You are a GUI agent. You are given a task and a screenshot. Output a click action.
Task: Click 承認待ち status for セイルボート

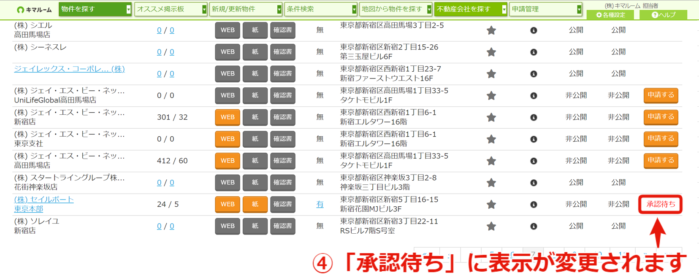tap(661, 204)
